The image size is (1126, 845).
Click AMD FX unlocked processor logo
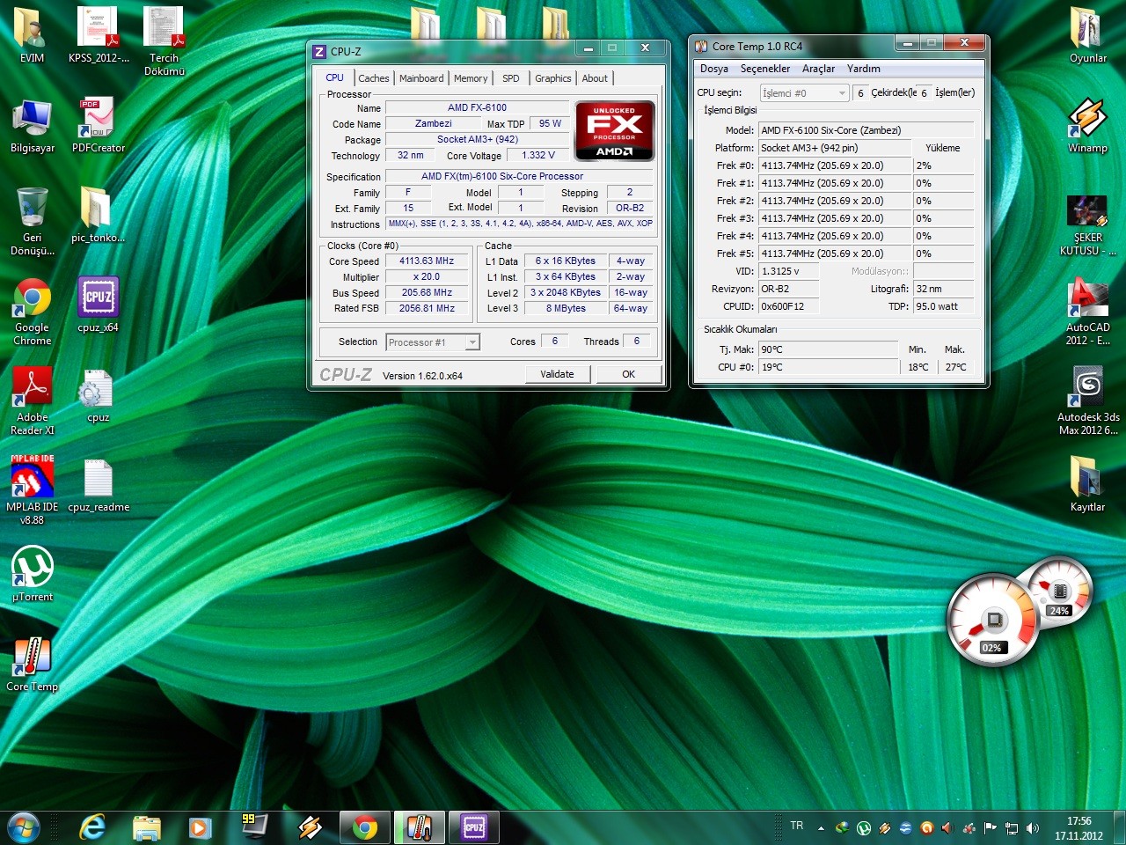[x=615, y=130]
